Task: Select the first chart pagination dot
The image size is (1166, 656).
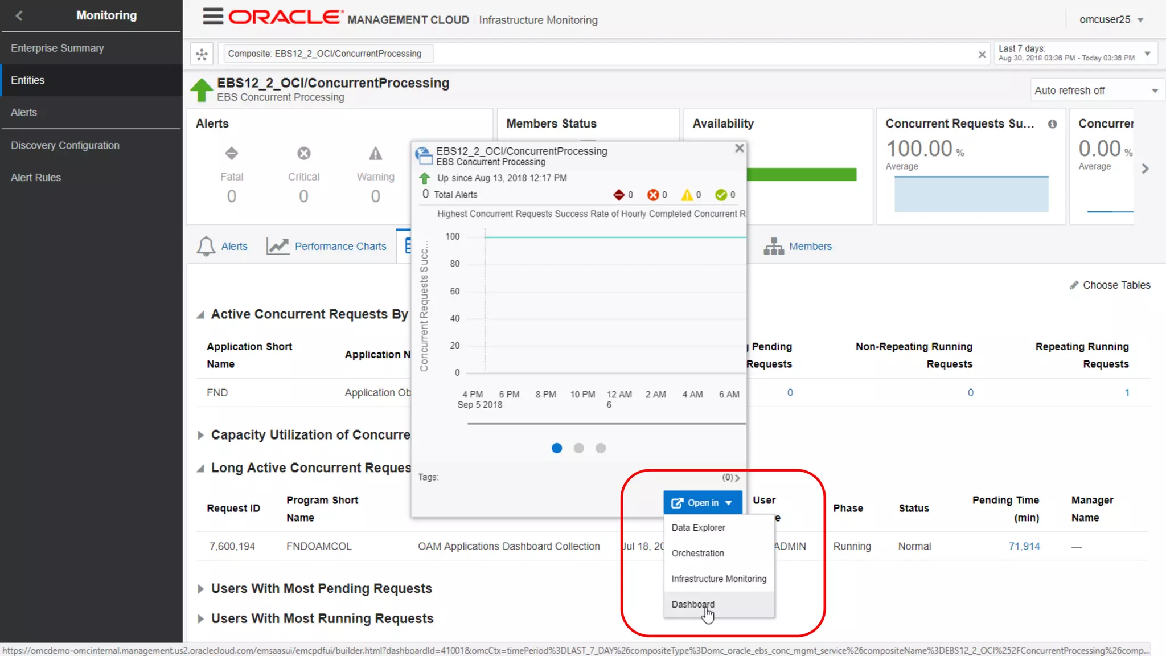Action: (557, 448)
